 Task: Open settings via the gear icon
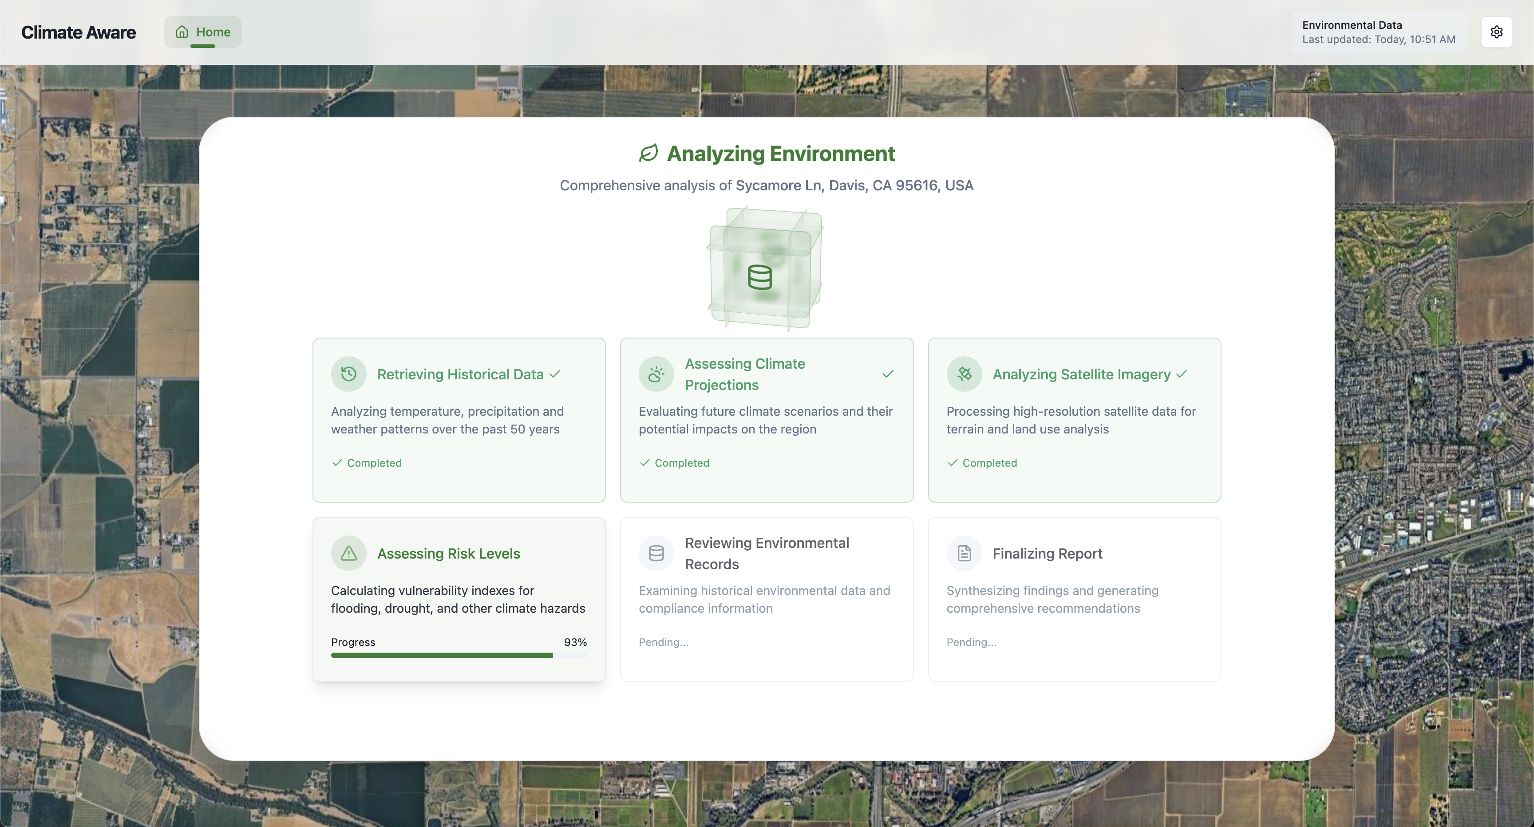1496,32
